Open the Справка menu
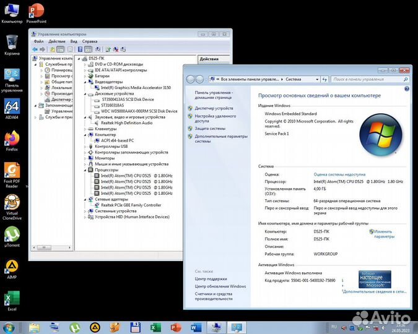The height and width of the screenshot is (334, 418). (90, 41)
